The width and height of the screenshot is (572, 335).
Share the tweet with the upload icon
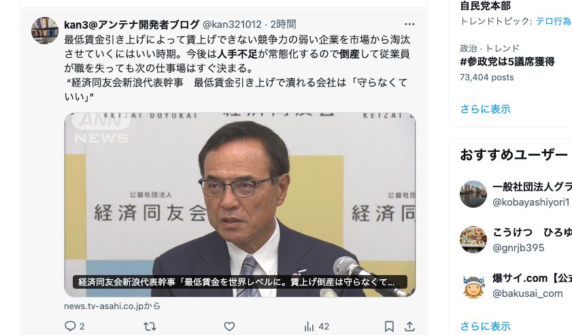click(409, 326)
